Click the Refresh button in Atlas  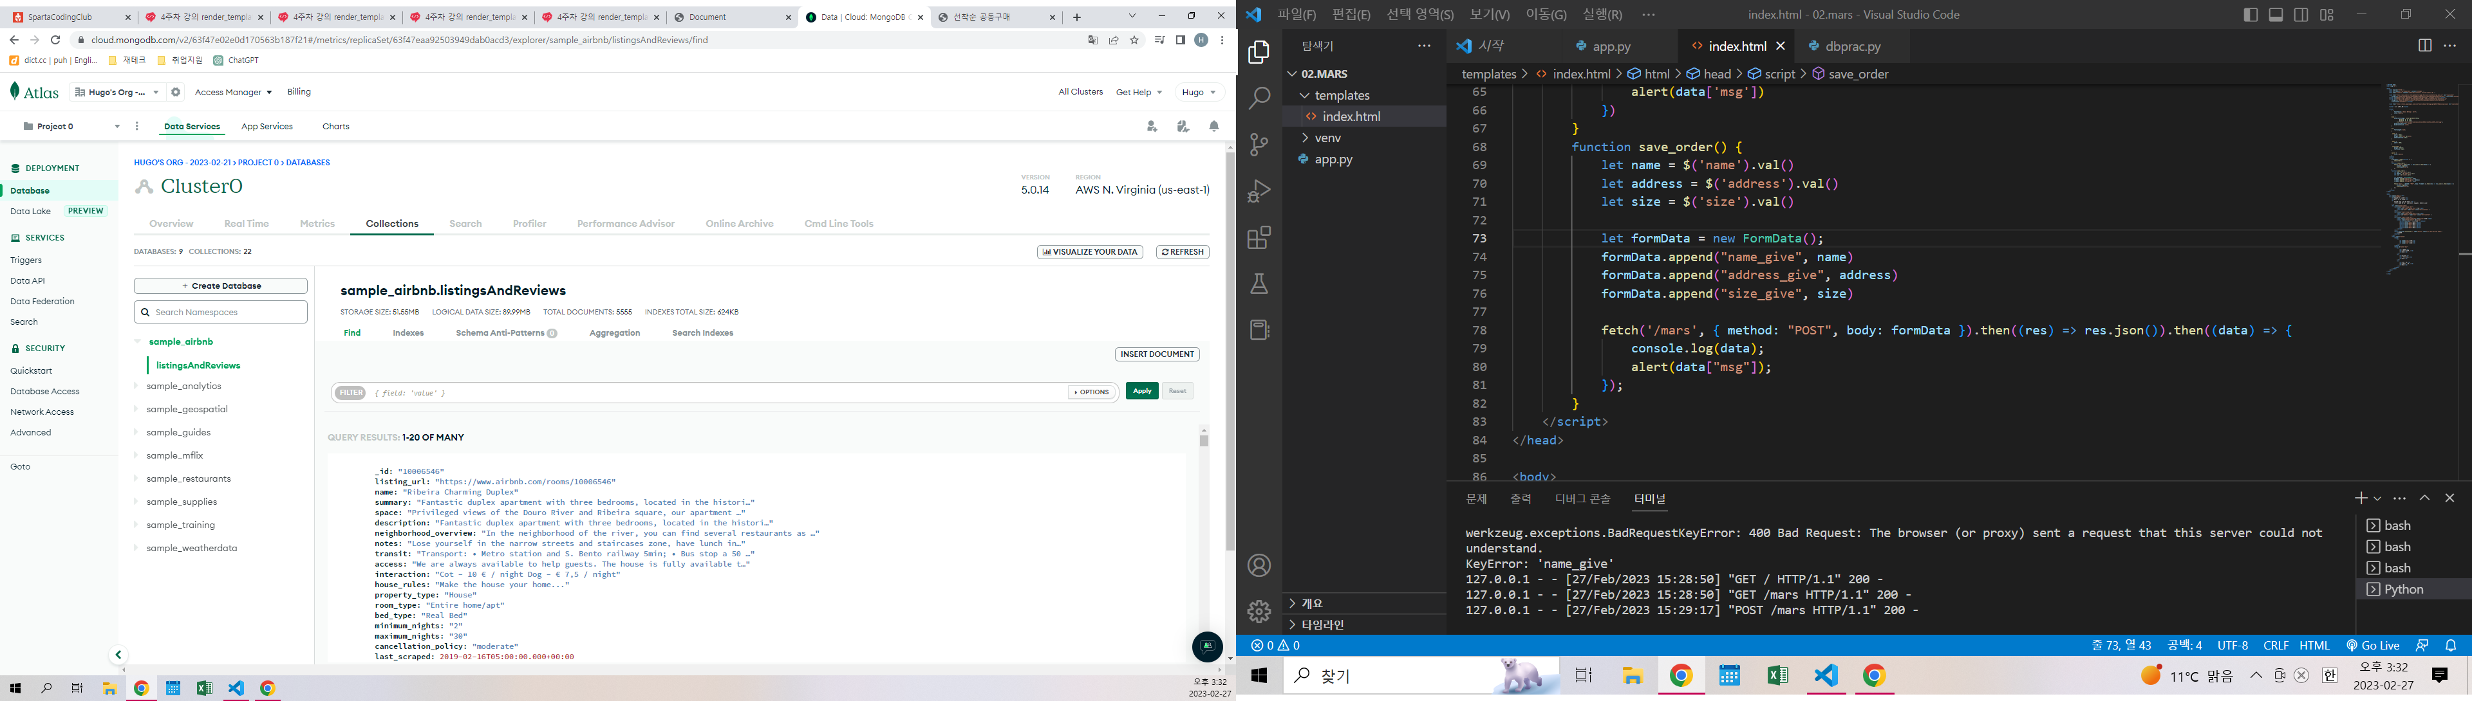coord(1183,252)
